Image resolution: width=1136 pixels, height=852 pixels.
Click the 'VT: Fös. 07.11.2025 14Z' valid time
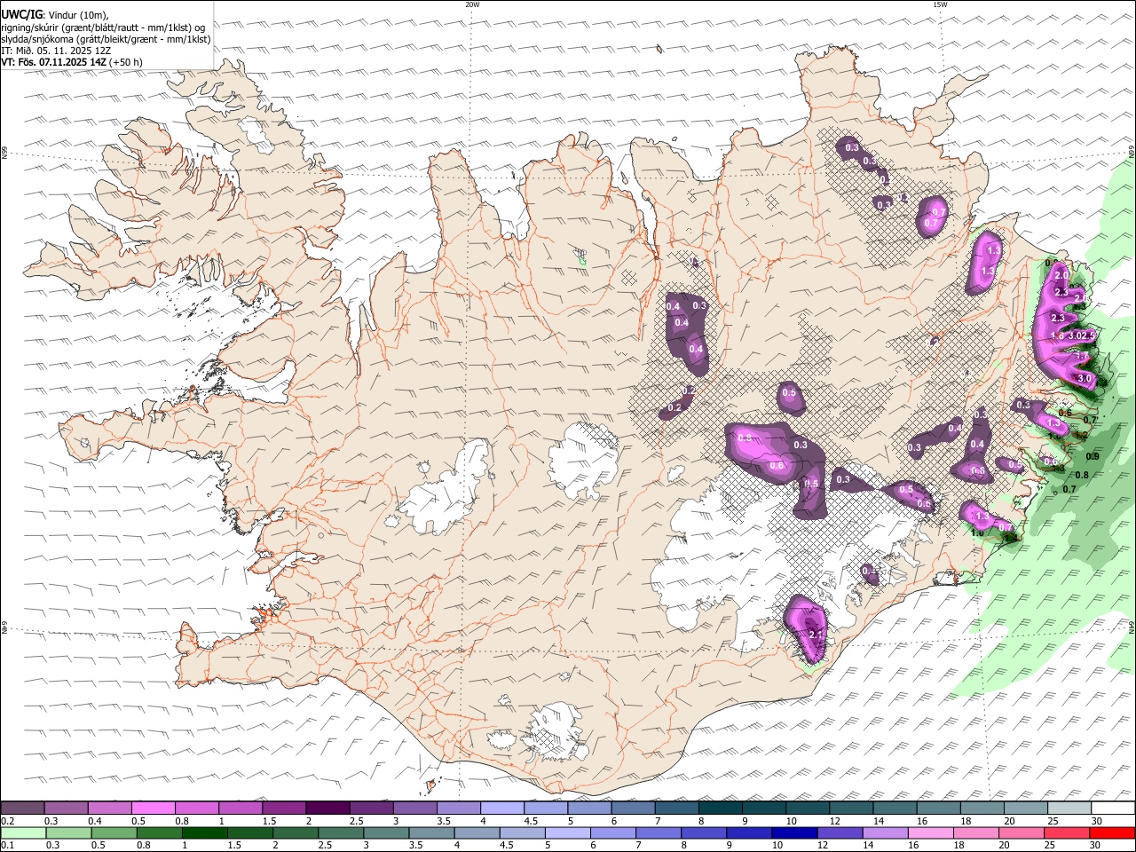pos(54,62)
